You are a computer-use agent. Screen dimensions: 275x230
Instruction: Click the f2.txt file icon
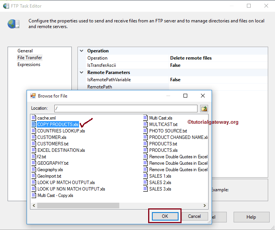click(x=34, y=157)
